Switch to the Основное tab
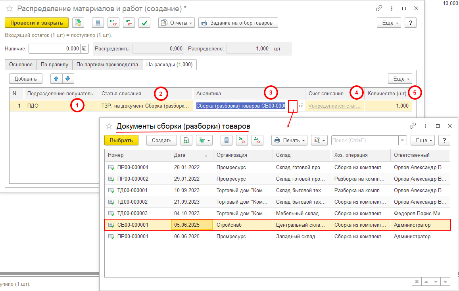 coord(21,64)
